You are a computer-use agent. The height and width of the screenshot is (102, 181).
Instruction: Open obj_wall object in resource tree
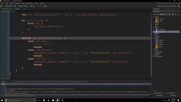(160, 47)
